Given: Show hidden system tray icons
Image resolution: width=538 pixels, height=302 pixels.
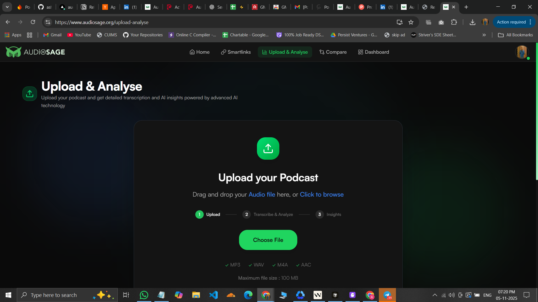Looking at the screenshot, I should coord(435,295).
